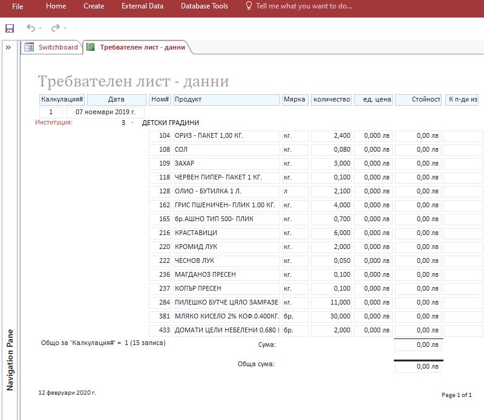Click the Redo arrow icon

tap(56, 28)
